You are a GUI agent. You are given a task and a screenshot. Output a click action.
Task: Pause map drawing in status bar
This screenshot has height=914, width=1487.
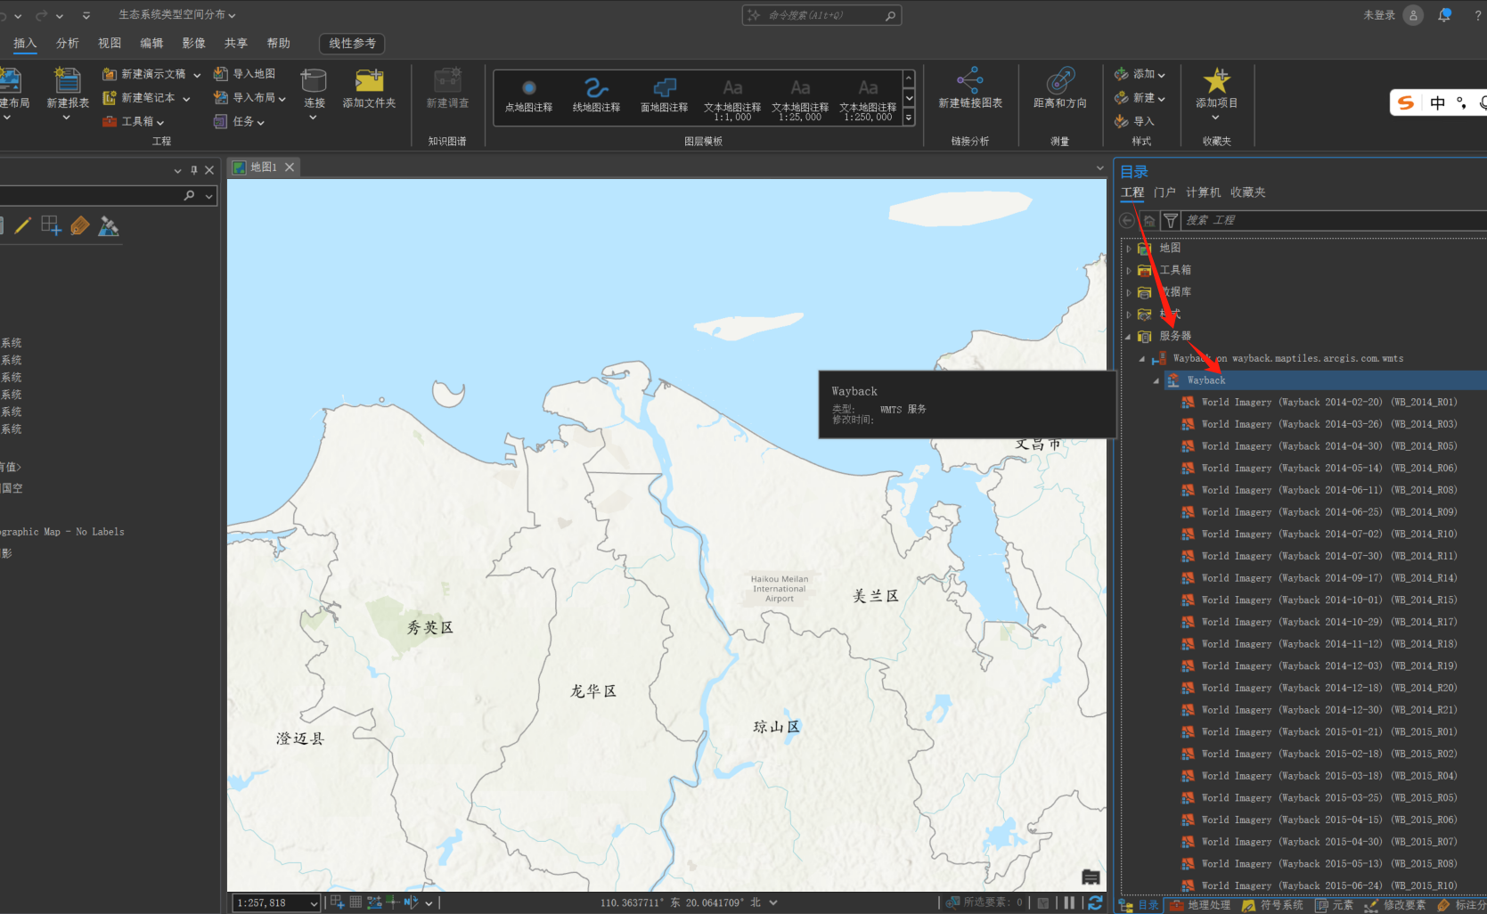1069,902
